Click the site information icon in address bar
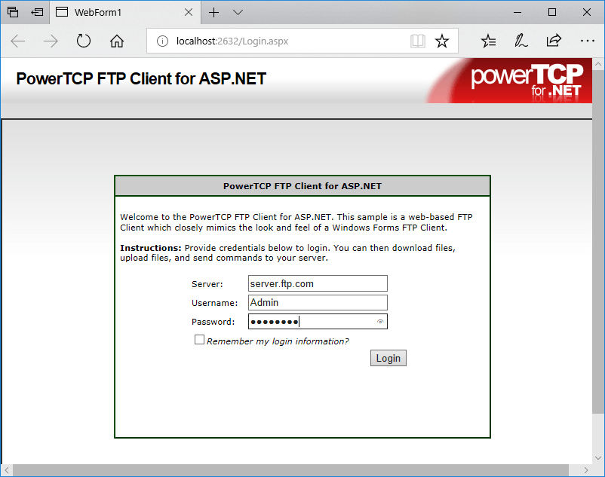This screenshot has height=477, width=605. [x=161, y=41]
